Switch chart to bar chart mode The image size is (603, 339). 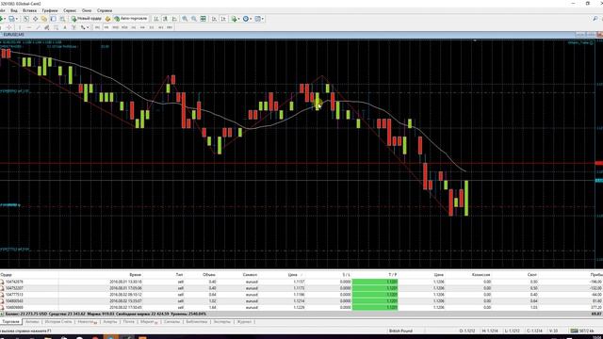pyautogui.click(x=156, y=19)
